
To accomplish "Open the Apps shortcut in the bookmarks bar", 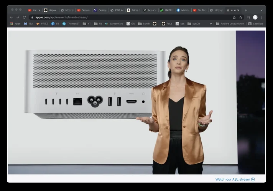I will point(15,24).
